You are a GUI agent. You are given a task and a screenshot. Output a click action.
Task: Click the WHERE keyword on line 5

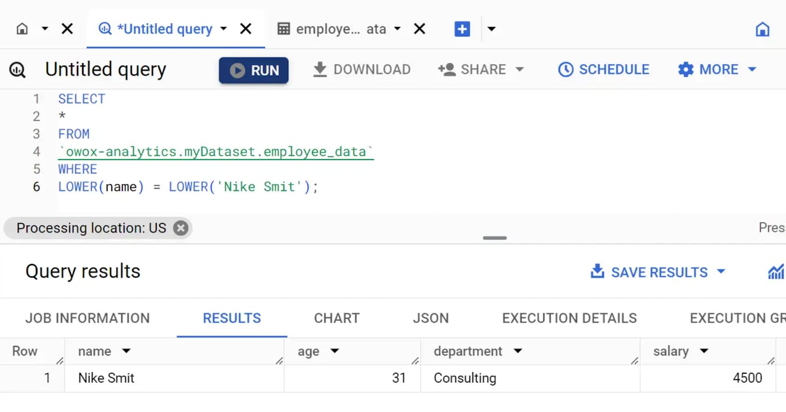(x=78, y=169)
